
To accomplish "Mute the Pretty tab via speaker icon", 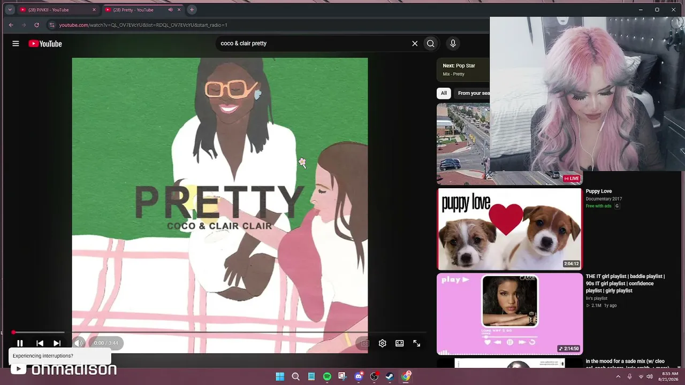I will [x=170, y=10].
